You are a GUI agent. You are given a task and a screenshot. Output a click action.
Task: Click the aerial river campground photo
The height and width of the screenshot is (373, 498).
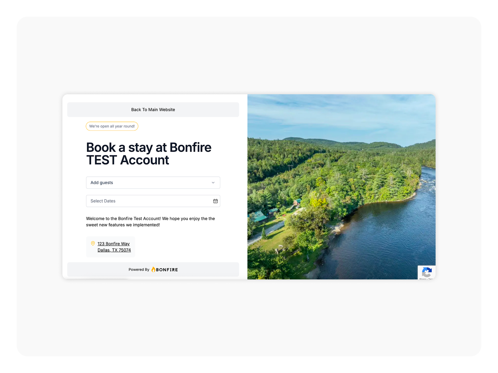[x=341, y=187]
